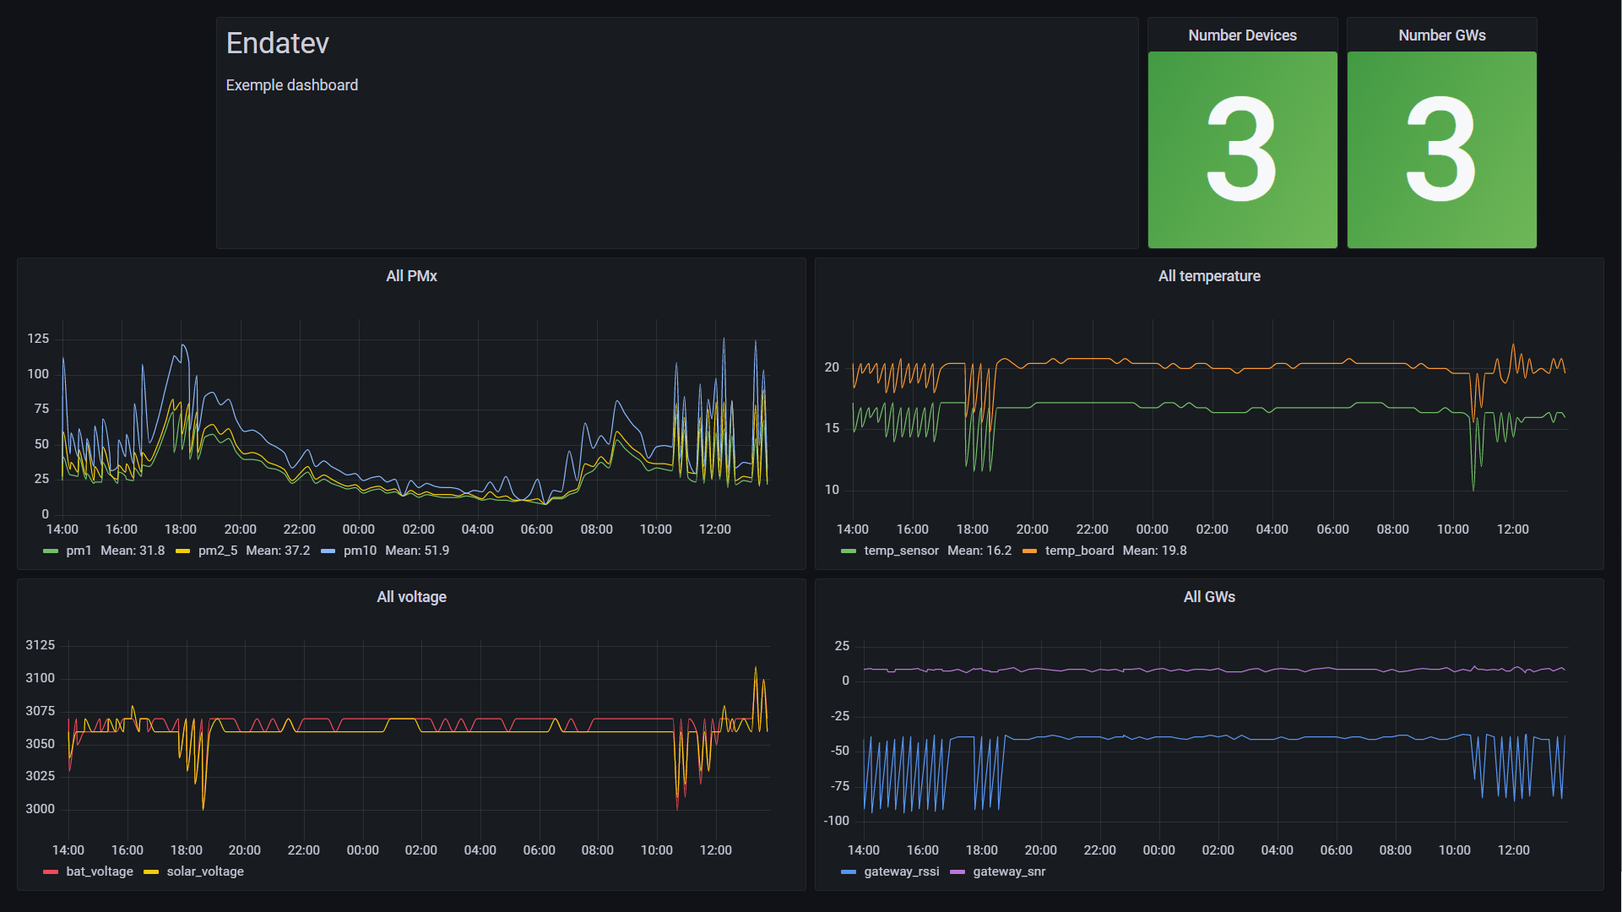
Task: Toggle solar_voltage series label
Action: point(205,871)
